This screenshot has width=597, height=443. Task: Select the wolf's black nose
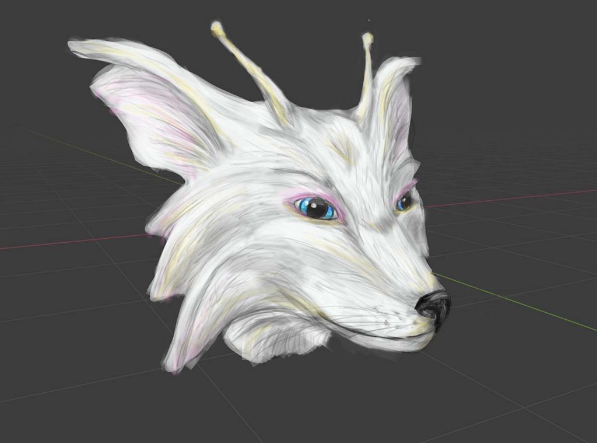[x=434, y=305]
